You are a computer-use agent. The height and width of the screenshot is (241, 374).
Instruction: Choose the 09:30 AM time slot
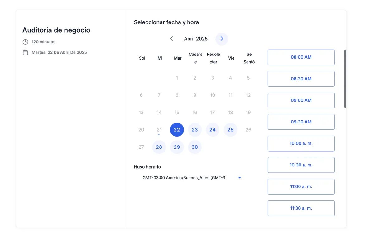click(301, 122)
